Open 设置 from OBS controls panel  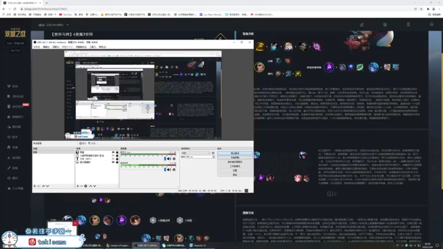(x=235, y=170)
